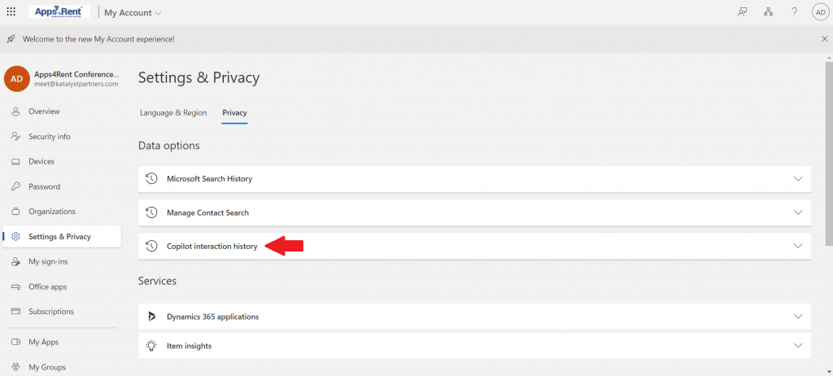Switch to the Language & Region tab
This screenshot has width=833, height=376.
pyautogui.click(x=173, y=113)
